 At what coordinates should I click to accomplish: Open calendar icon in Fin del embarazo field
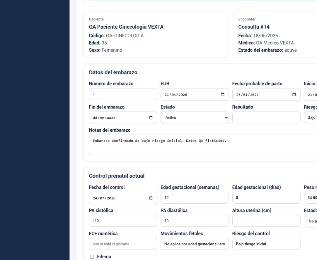click(151, 118)
